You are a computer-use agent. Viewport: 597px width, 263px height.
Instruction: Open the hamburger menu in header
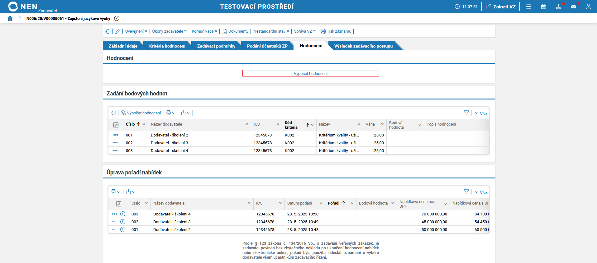[x=529, y=7]
